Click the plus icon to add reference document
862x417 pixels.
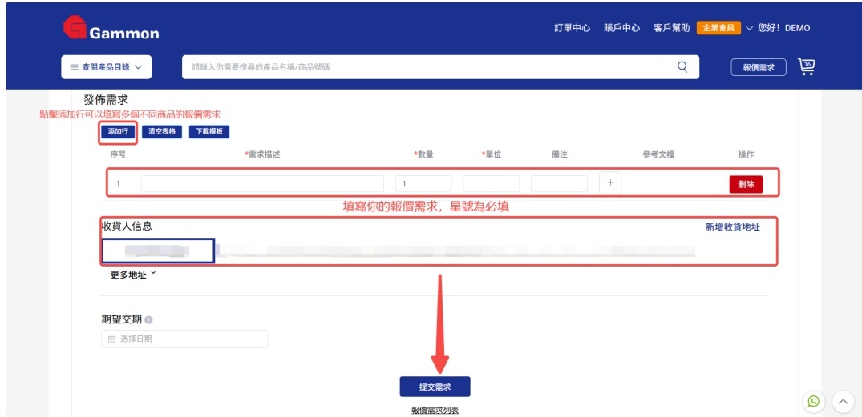[x=610, y=183]
